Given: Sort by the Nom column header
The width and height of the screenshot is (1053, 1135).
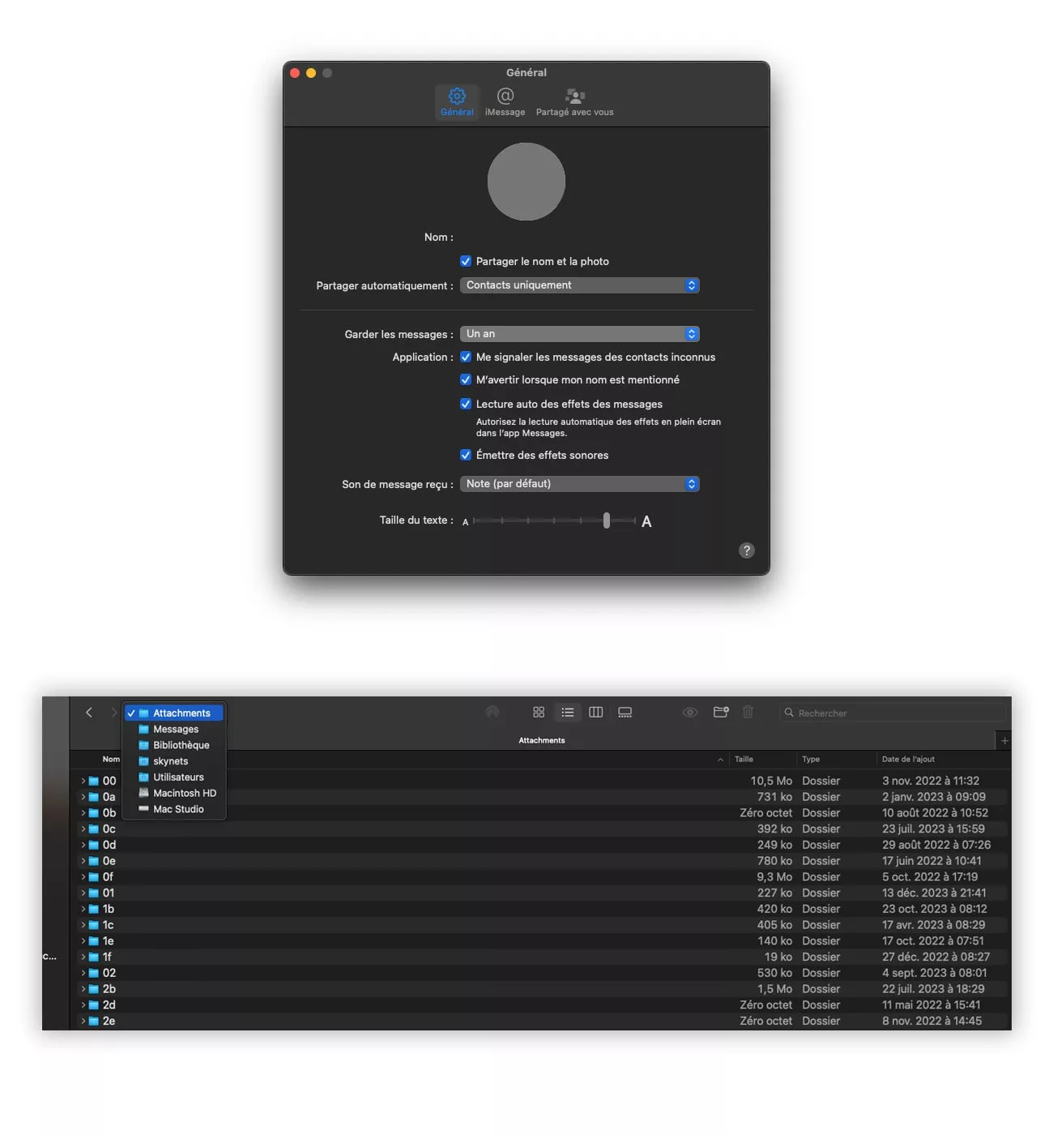Looking at the screenshot, I should tap(112, 760).
